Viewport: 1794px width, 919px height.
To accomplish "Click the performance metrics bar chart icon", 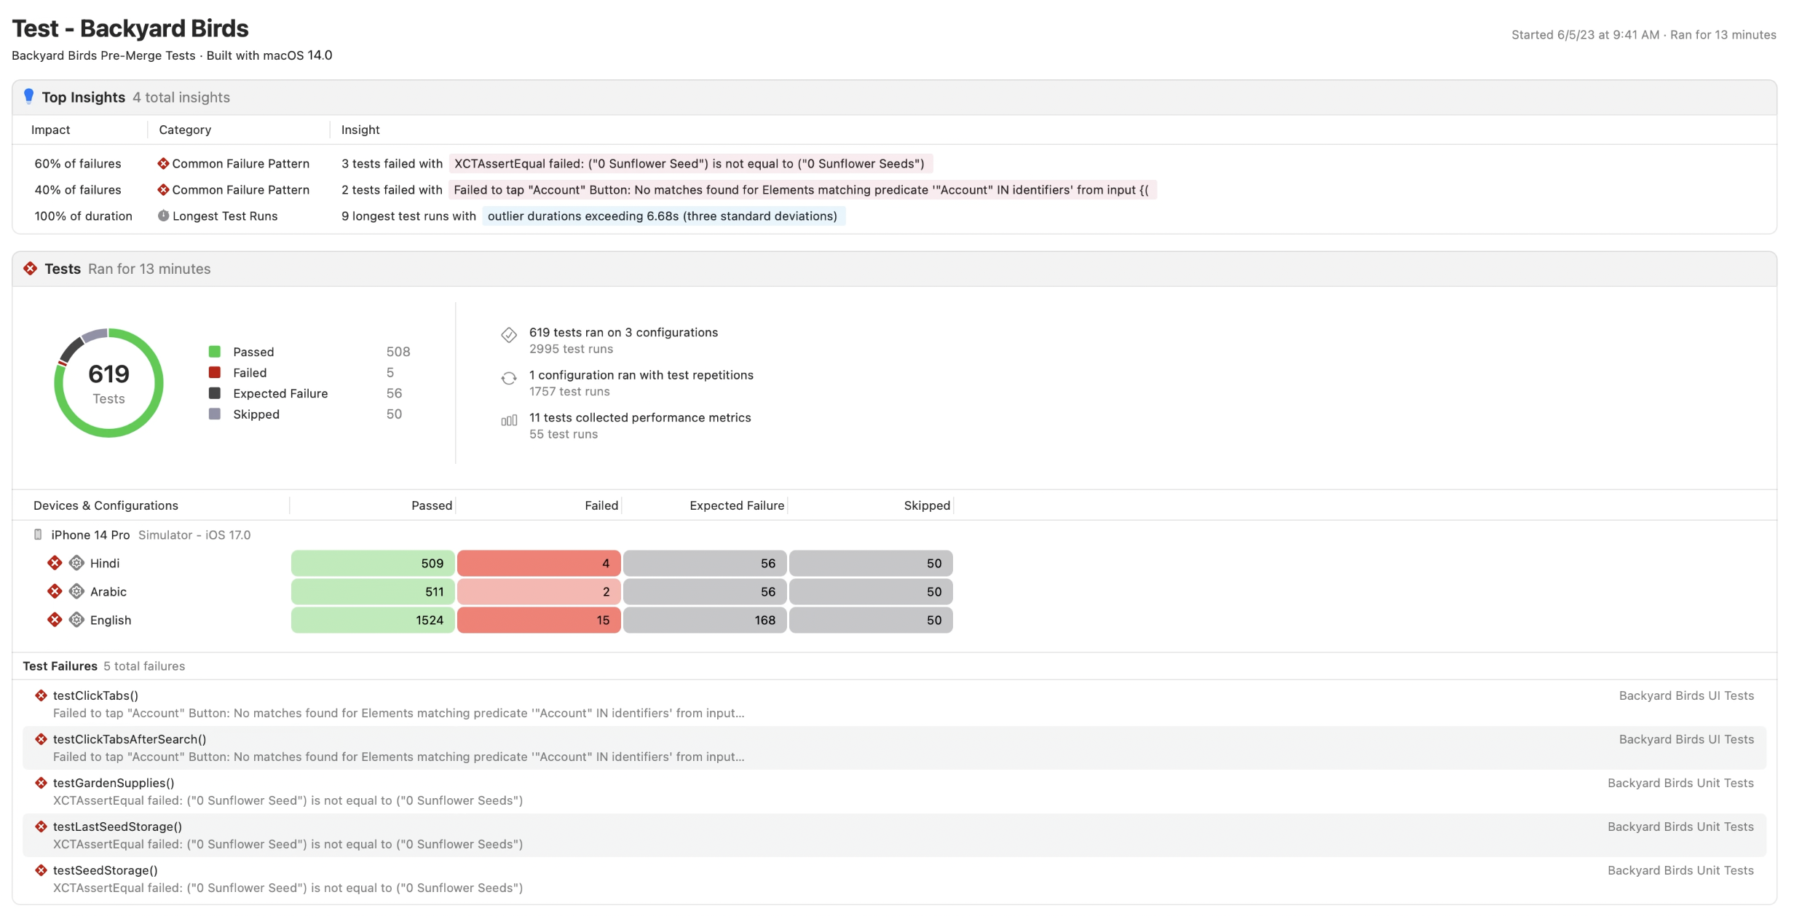I will (509, 420).
